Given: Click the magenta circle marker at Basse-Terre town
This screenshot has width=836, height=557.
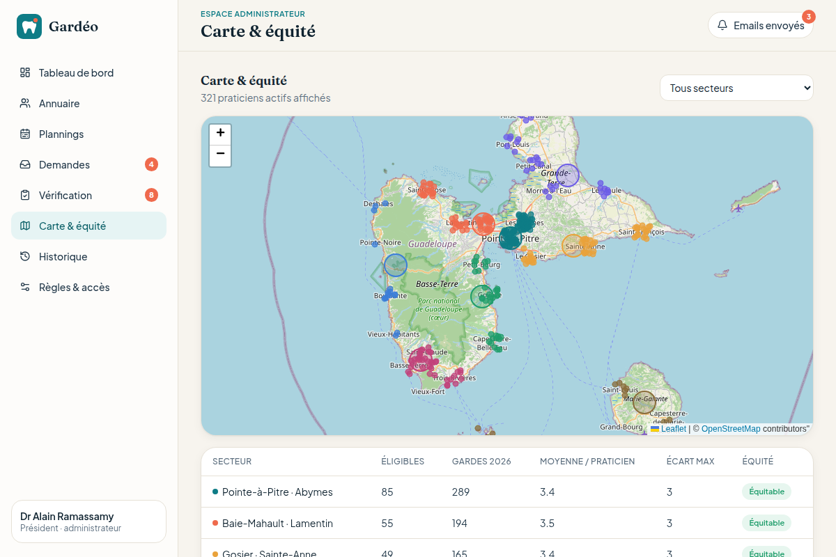Looking at the screenshot, I should click(421, 360).
